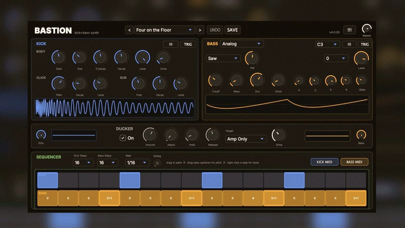Trigger the bass with its TRIG button
The image size is (405, 228).
pyautogui.click(x=365, y=44)
